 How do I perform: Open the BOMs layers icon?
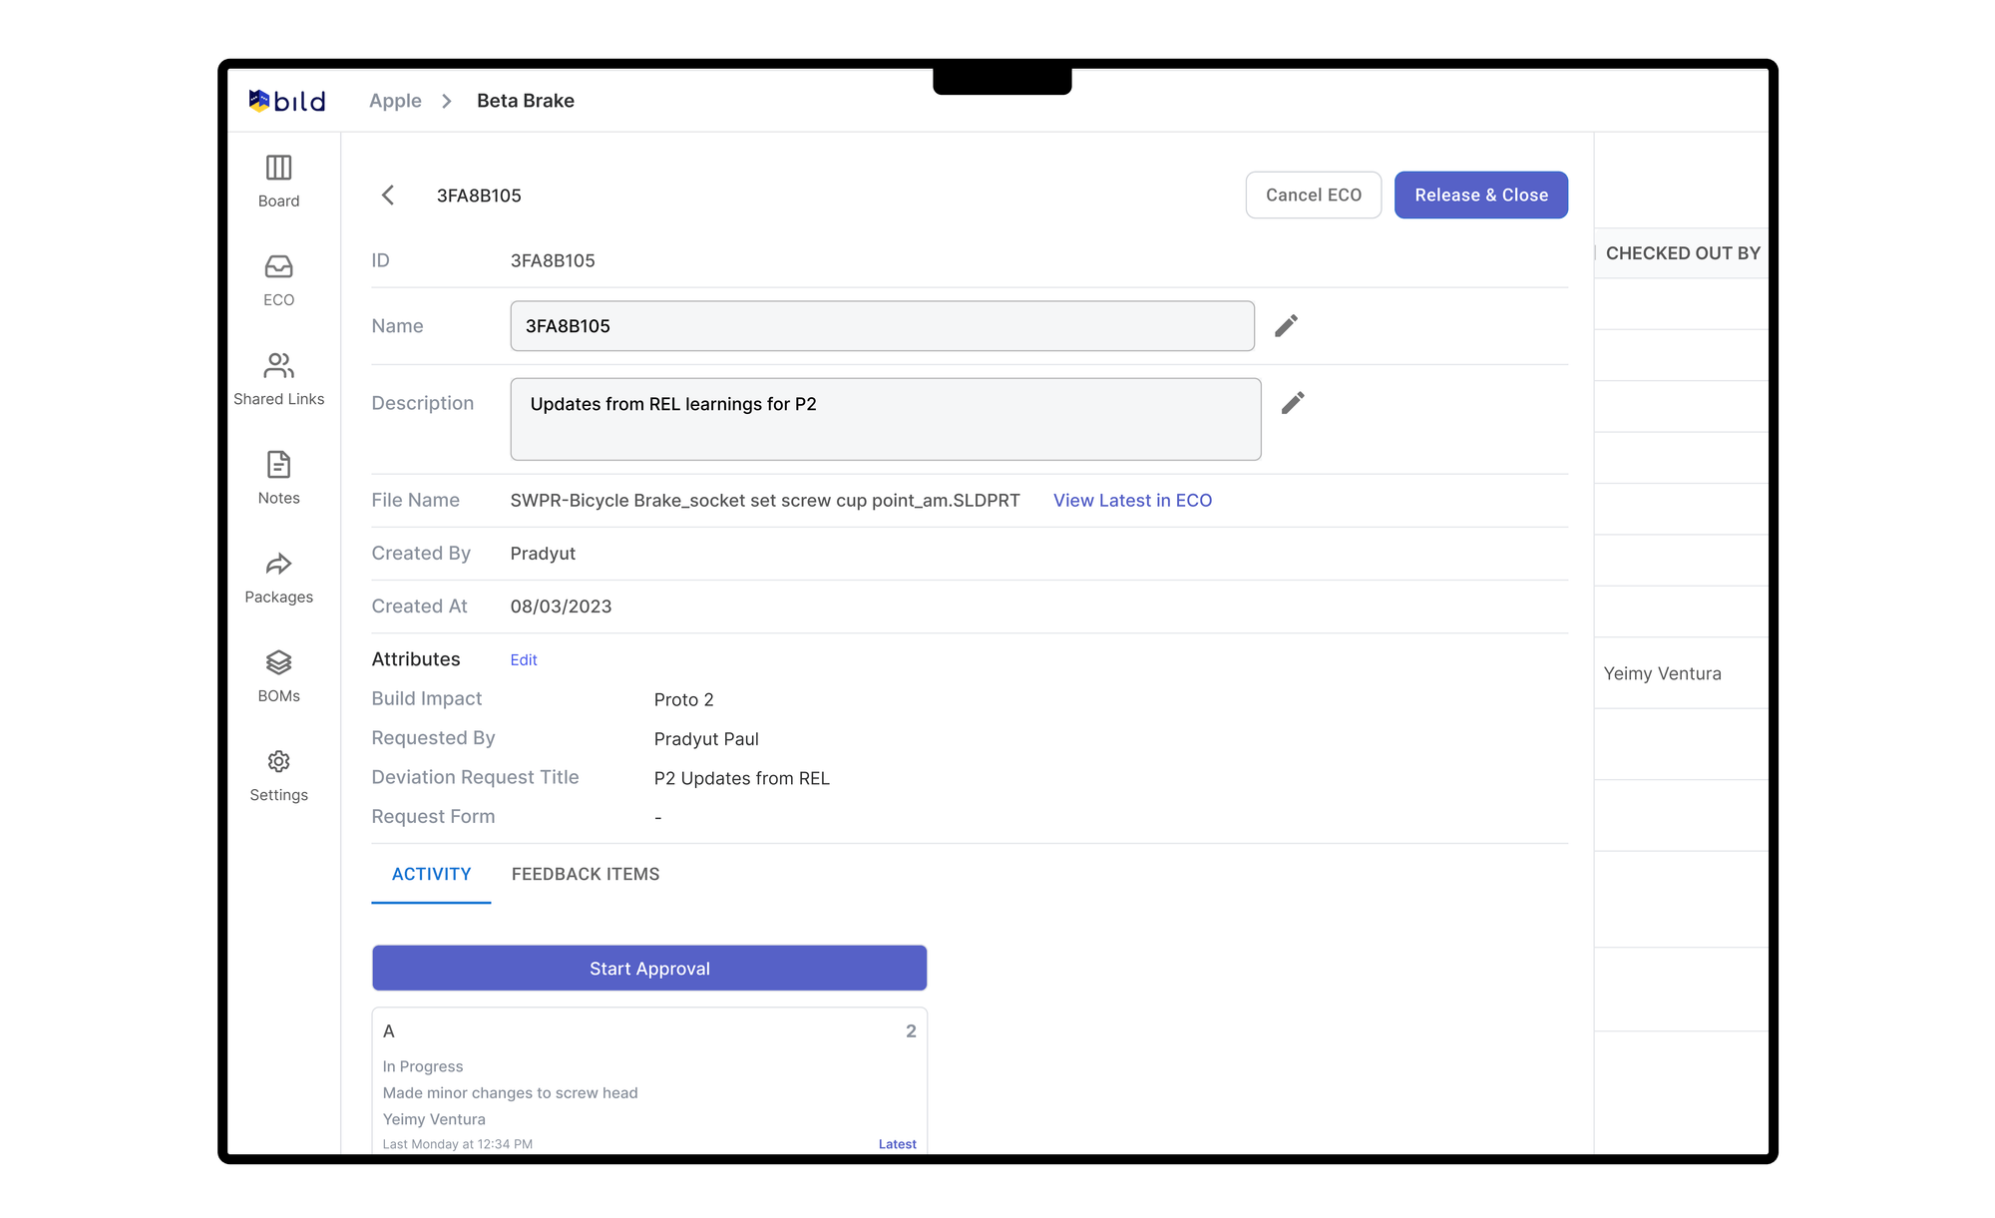click(x=278, y=662)
